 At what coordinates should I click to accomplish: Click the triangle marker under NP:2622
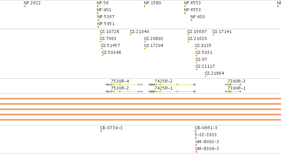[24, 6]
